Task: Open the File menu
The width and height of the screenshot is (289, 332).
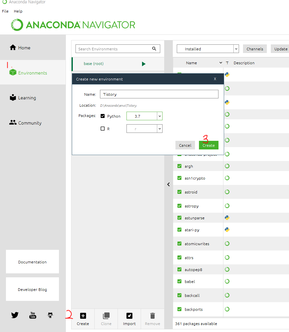Action: (x=5, y=11)
